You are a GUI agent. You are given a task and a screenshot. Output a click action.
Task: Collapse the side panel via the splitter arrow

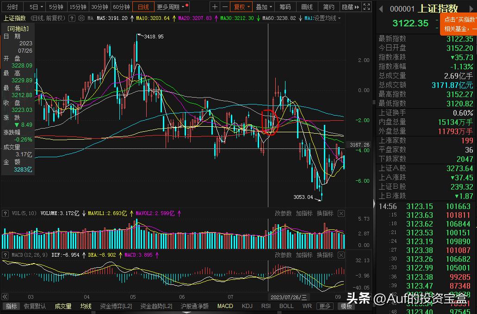coord(374,203)
